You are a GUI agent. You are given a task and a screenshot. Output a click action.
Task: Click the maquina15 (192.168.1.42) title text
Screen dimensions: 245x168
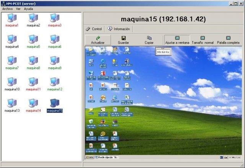point(163,19)
